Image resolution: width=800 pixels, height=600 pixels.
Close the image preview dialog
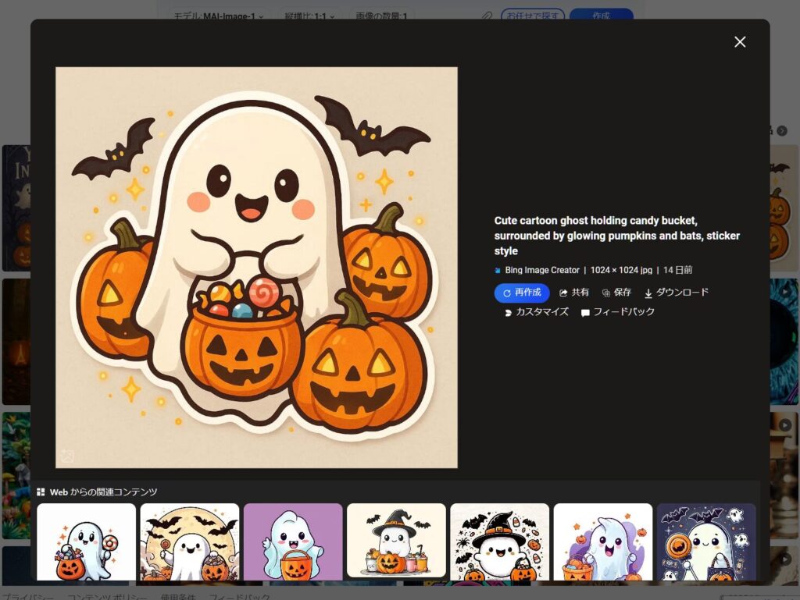tap(740, 42)
